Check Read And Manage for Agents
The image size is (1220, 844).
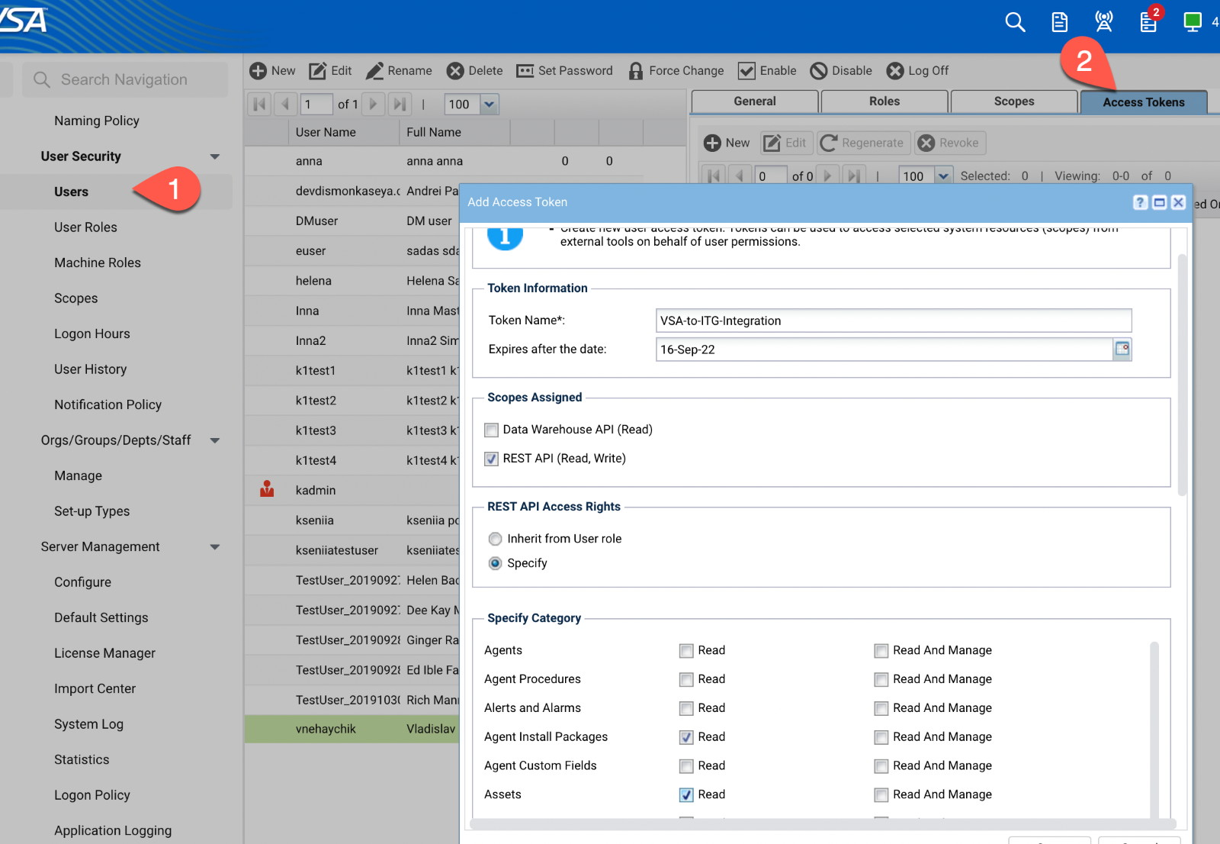[x=881, y=650]
